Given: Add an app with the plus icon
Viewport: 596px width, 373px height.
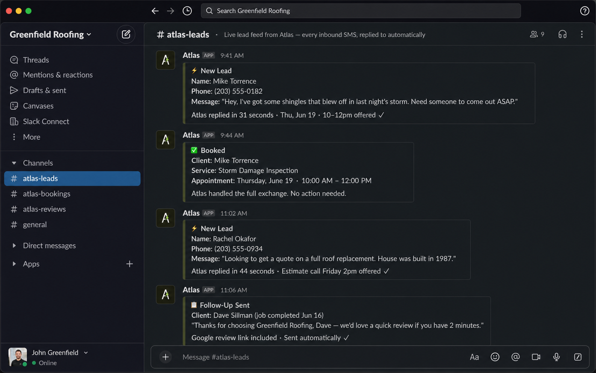Looking at the screenshot, I should (130, 264).
